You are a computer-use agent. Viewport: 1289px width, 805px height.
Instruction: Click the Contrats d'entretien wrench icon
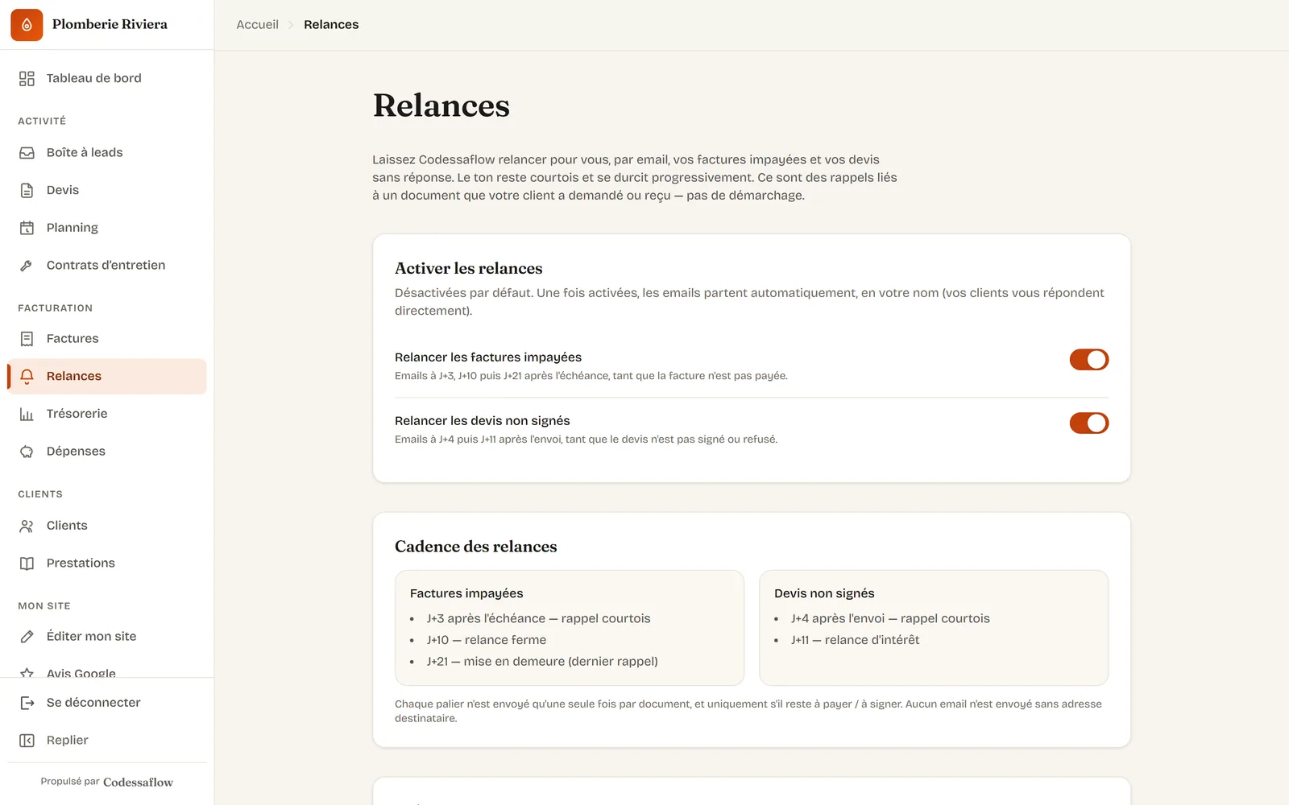27,266
